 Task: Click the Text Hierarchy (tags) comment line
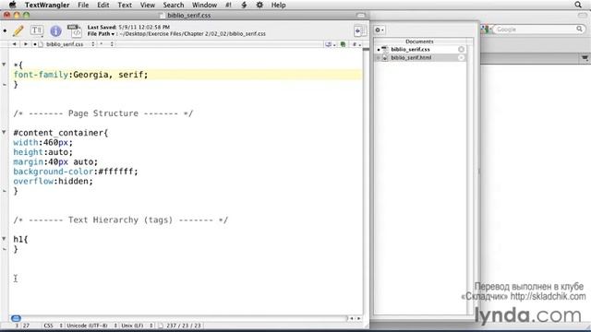pos(121,219)
